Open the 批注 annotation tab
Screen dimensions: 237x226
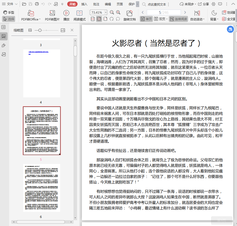pos(96,4)
